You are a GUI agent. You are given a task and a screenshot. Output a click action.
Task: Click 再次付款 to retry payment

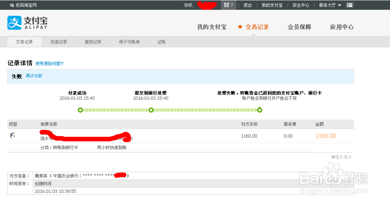(34, 76)
